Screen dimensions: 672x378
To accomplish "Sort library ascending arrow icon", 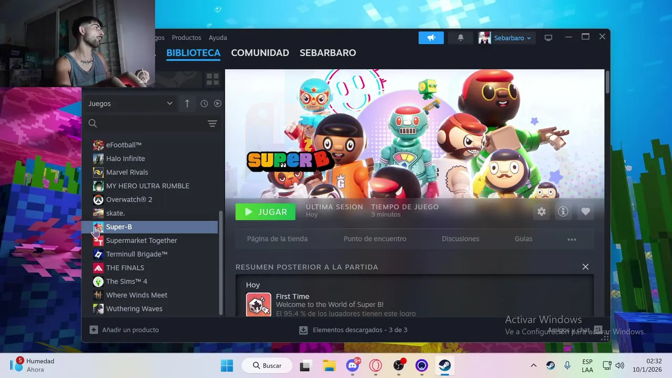I will pyautogui.click(x=187, y=103).
